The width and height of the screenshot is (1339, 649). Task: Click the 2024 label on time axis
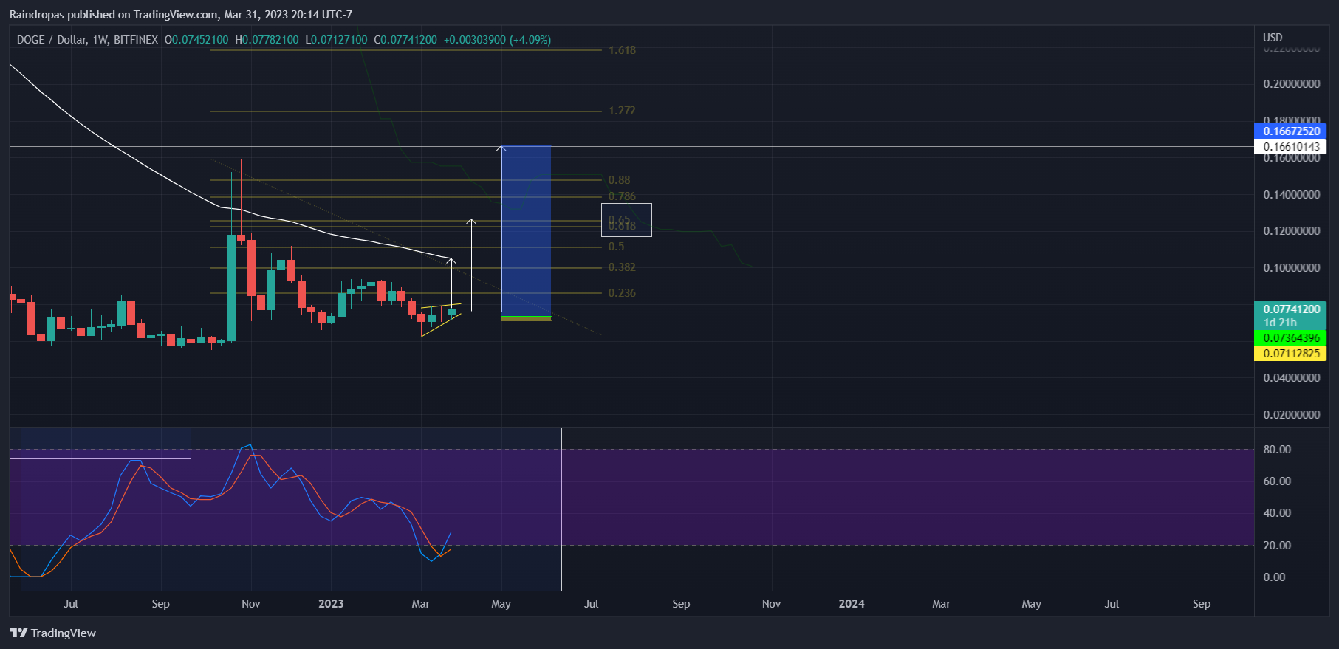pyautogui.click(x=852, y=604)
